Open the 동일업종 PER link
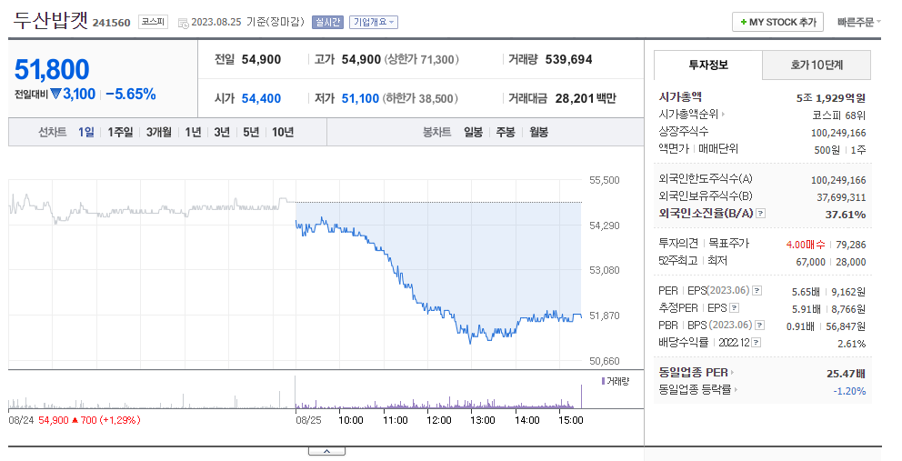 [x=697, y=373]
